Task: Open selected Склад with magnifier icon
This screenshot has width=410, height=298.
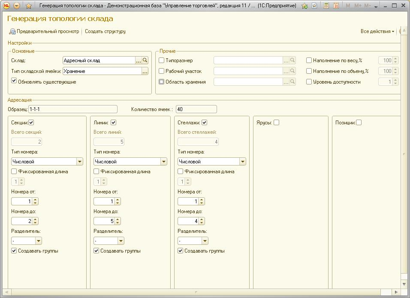Action: tap(145, 60)
